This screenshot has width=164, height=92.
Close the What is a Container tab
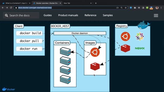tap(30, 3)
